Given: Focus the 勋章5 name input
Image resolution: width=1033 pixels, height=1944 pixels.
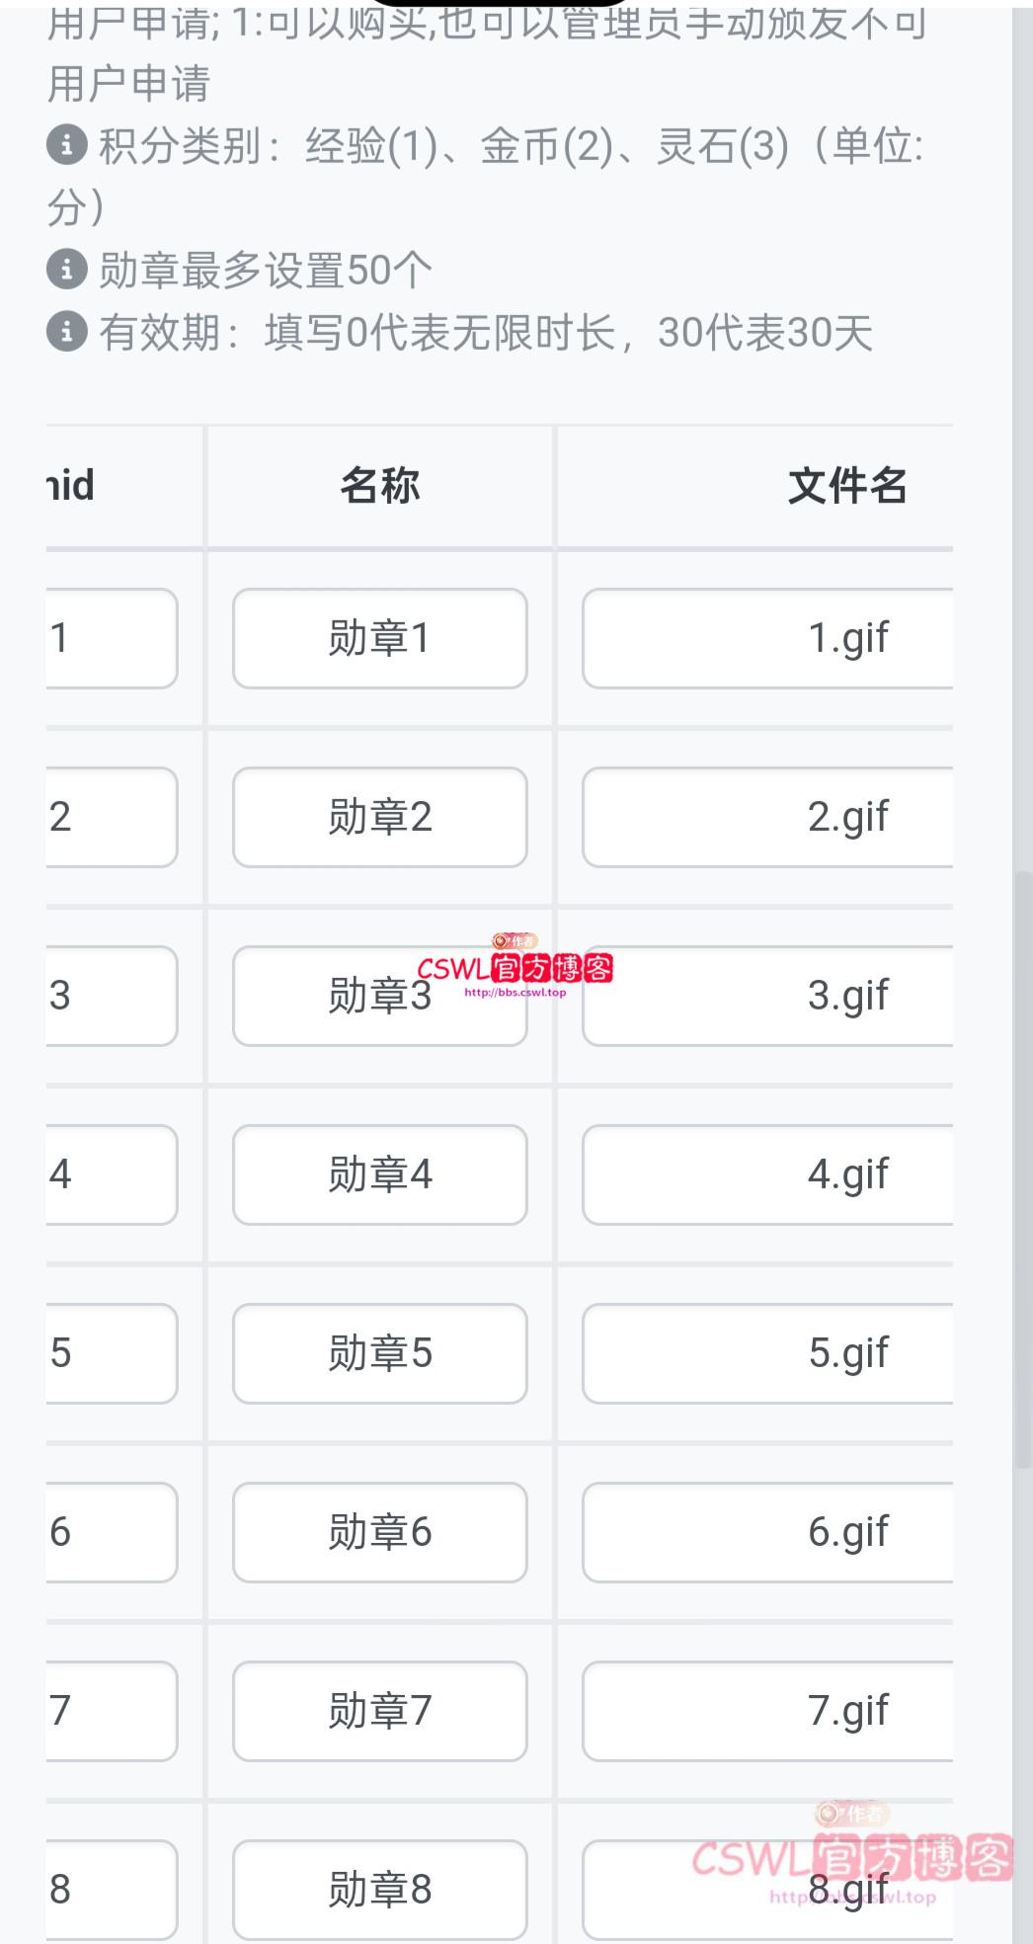Looking at the screenshot, I should pyautogui.click(x=379, y=1353).
